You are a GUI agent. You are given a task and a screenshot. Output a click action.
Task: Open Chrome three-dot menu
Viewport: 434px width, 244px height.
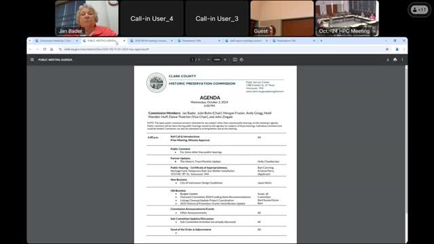click(x=404, y=49)
